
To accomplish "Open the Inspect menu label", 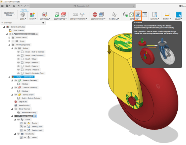I will (x=167, y=19).
